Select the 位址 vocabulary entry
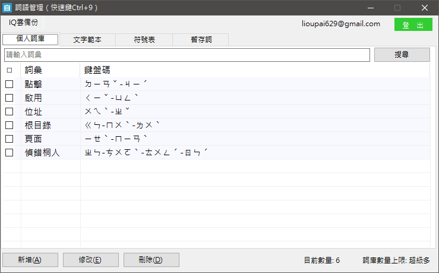This screenshot has height=273, width=439. 33,112
